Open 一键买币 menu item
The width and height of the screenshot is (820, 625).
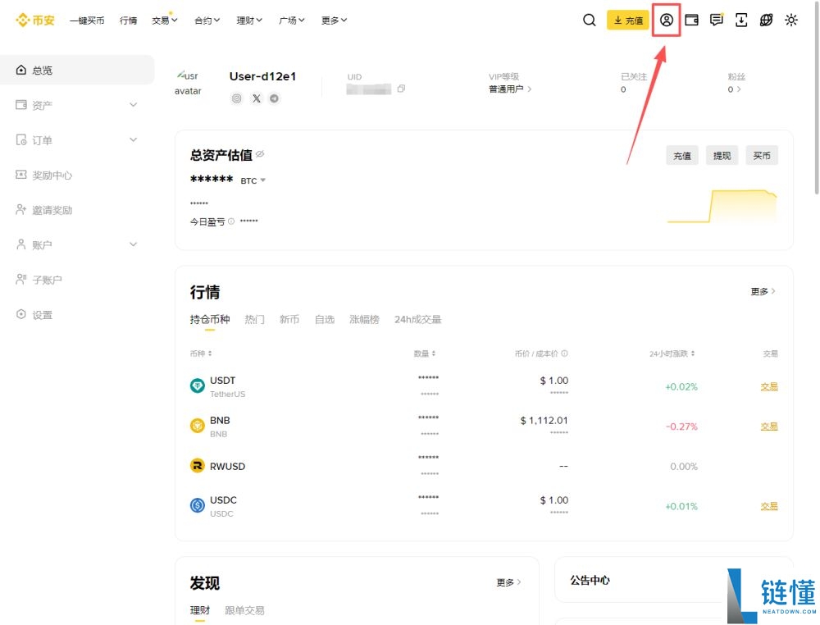pyautogui.click(x=87, y=21)
